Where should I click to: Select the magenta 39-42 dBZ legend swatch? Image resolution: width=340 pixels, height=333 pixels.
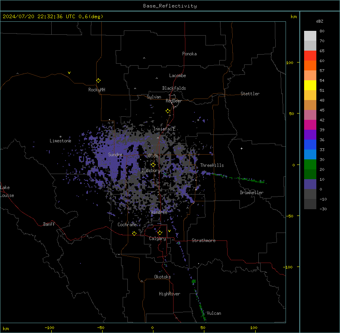[x=310, y=125]
